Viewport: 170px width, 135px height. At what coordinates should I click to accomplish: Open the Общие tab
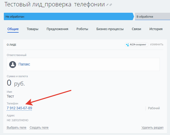click(x=13, y=29)
